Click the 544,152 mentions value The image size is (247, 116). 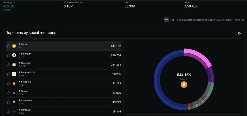click(116, 46)
